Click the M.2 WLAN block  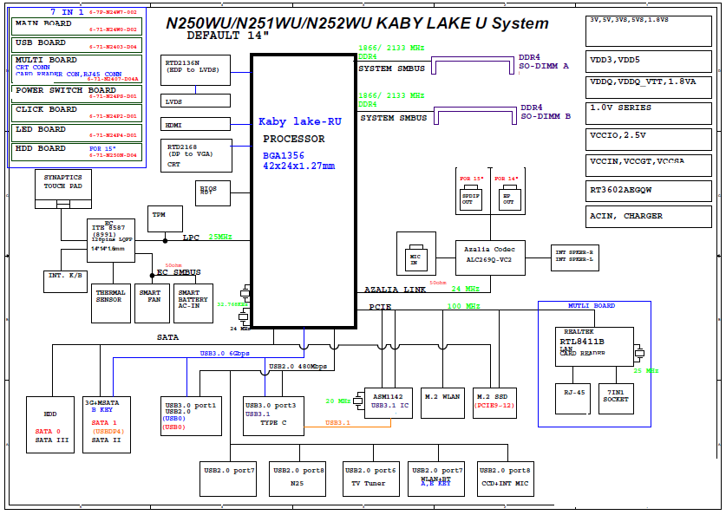(442, 403)
